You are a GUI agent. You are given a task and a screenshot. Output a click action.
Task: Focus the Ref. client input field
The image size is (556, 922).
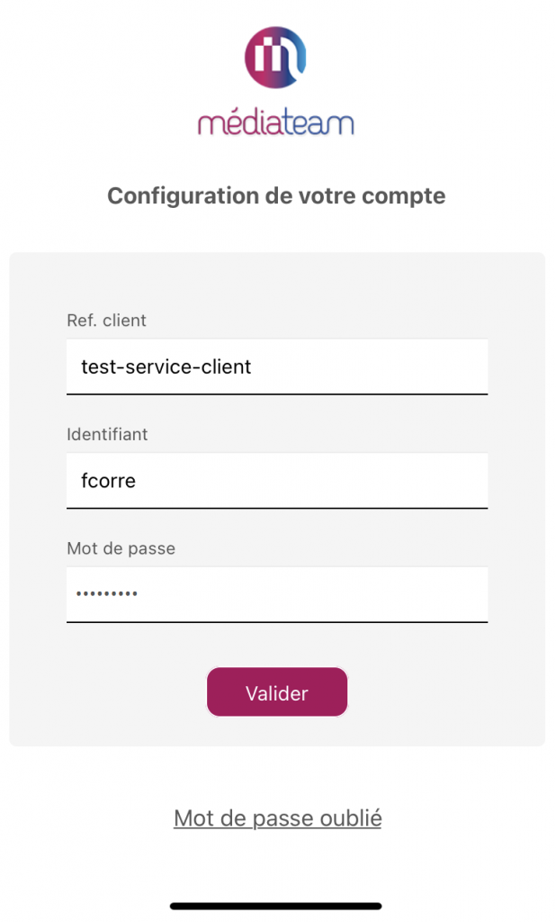[x=277, y=366]
